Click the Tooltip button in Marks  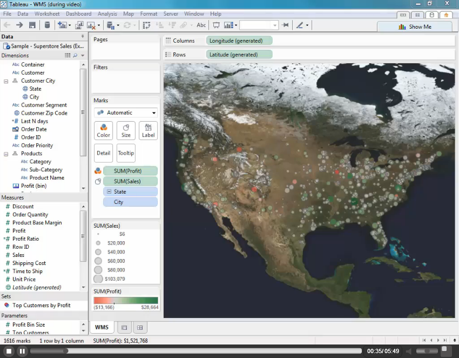[126, 153]
